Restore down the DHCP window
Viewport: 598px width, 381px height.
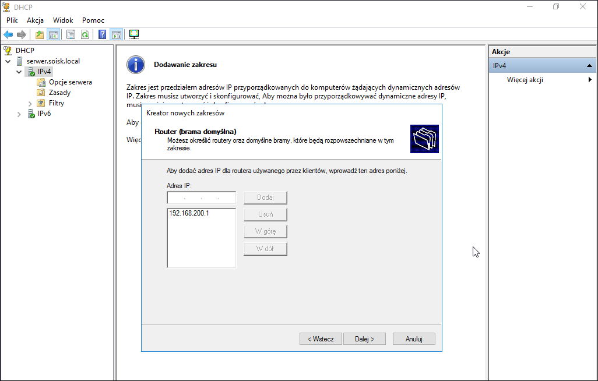tap(556, 6)
